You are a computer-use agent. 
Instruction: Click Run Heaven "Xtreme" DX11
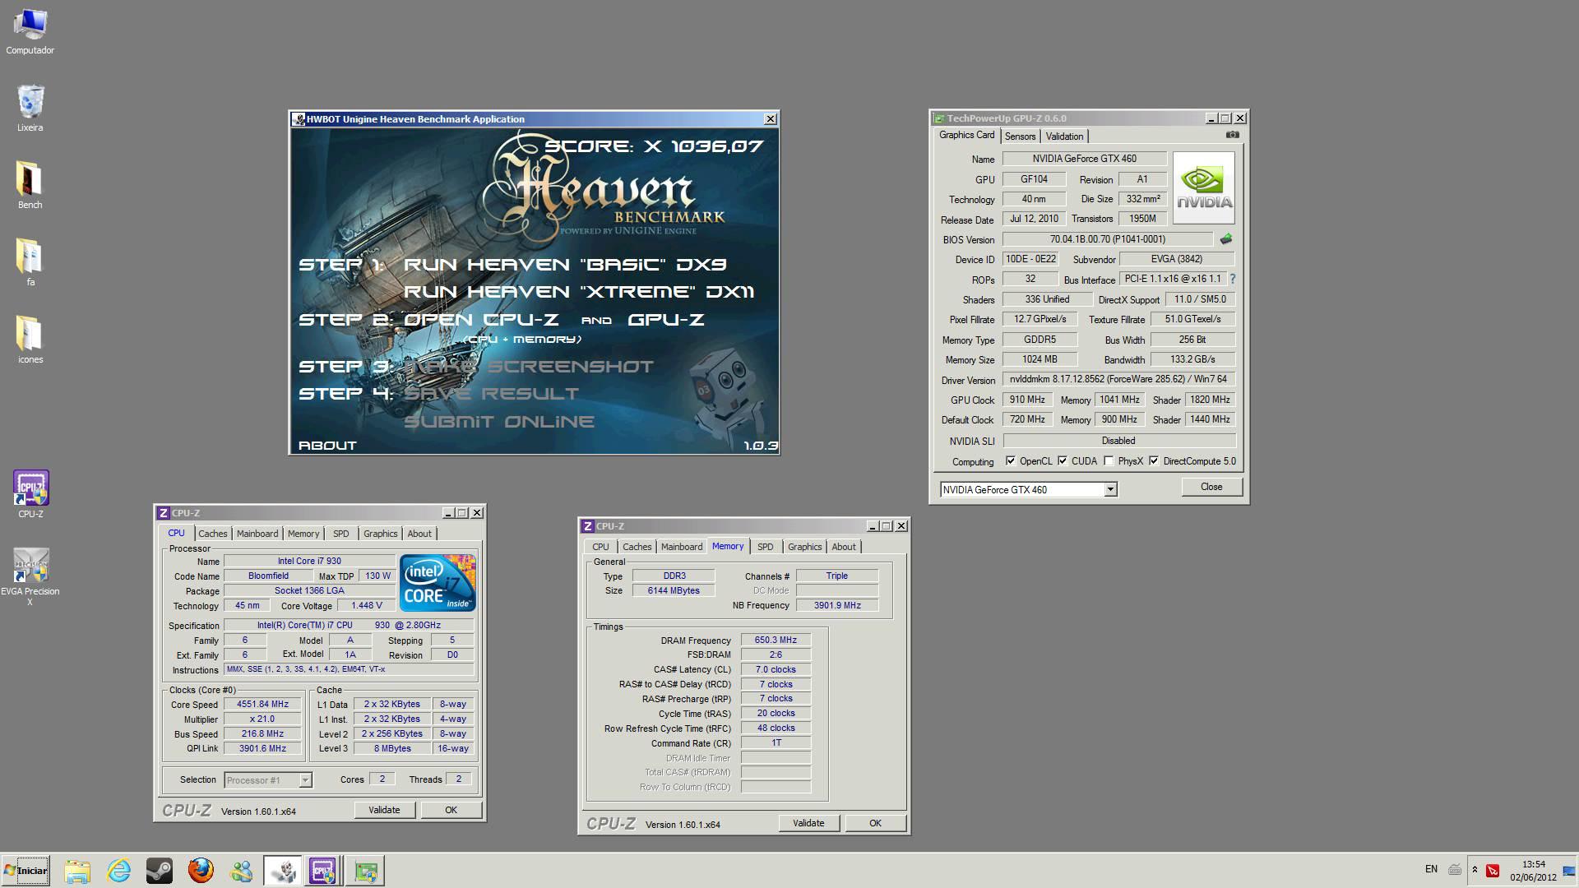579,292
